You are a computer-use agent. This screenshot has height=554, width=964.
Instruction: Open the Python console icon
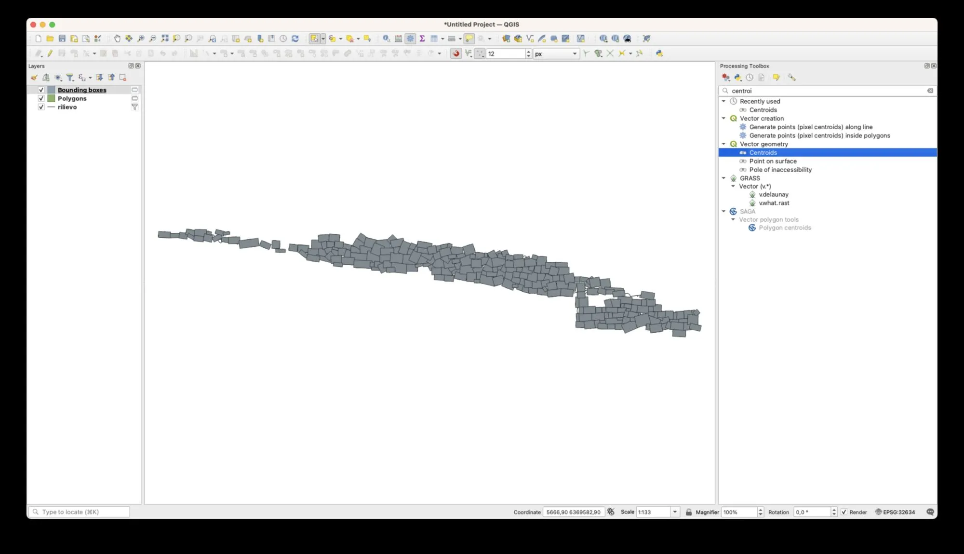[x=659, y=54]
